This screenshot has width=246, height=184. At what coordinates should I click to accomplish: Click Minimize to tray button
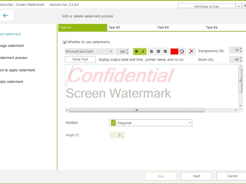coord(207,6)
